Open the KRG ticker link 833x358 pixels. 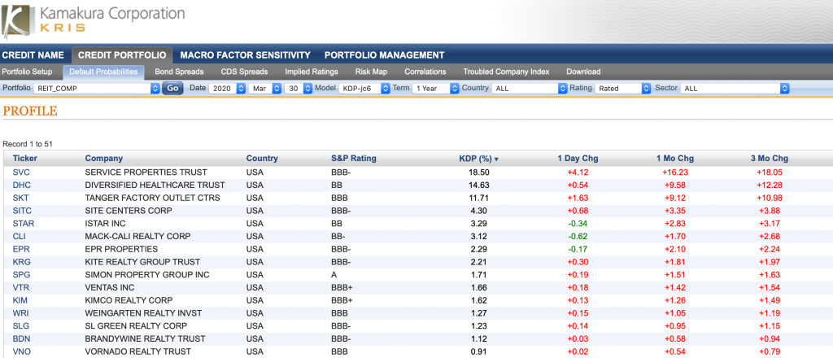pos(21,262)
